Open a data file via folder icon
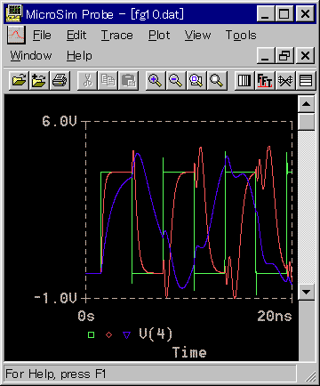This screenshot has width=320, height=386. pyautogui.click(x=20, y=80)
